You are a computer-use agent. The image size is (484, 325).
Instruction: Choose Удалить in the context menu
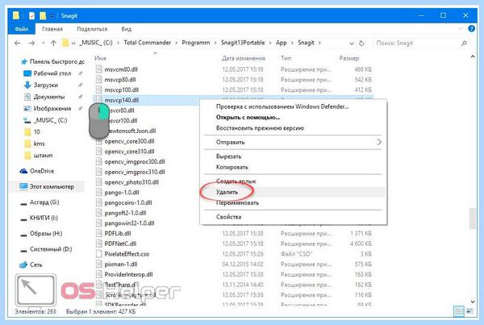293,192
